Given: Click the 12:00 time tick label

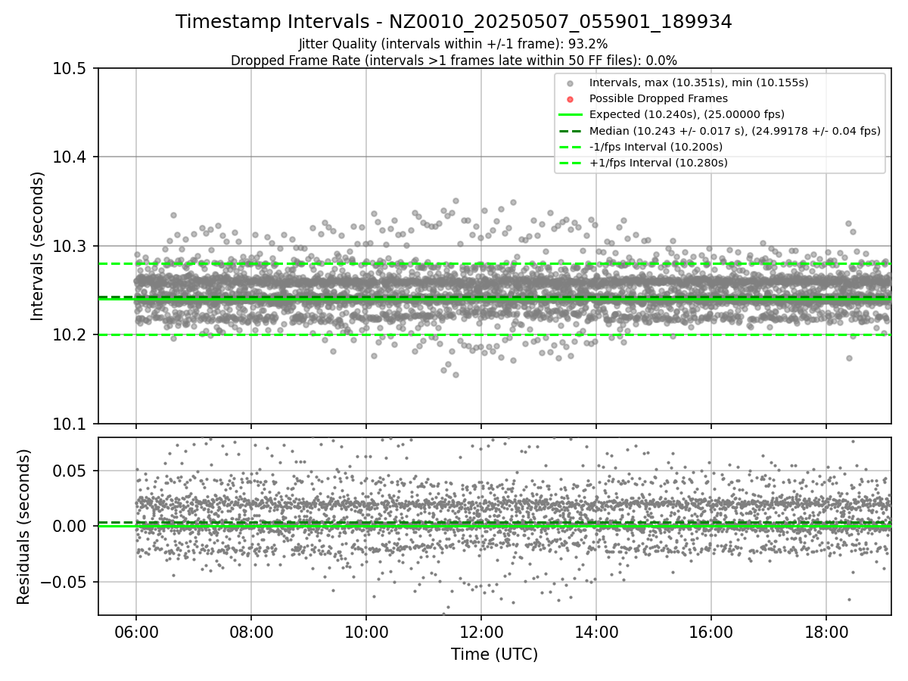Looking at the screenshot, I should pyautogui.click(x=481, y=632).
